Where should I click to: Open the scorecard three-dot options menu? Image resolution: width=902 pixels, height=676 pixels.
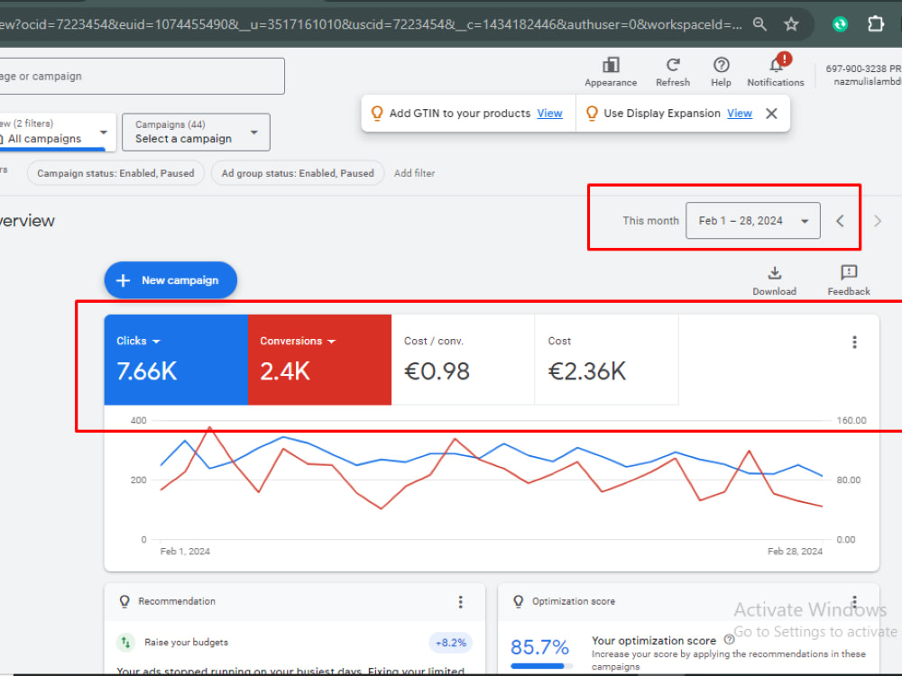tap(854, 342)
